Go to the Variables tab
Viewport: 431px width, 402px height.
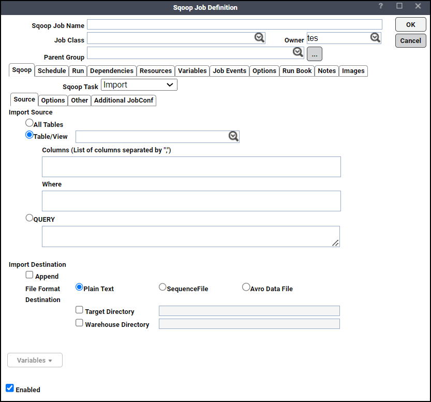click(192, 71)
